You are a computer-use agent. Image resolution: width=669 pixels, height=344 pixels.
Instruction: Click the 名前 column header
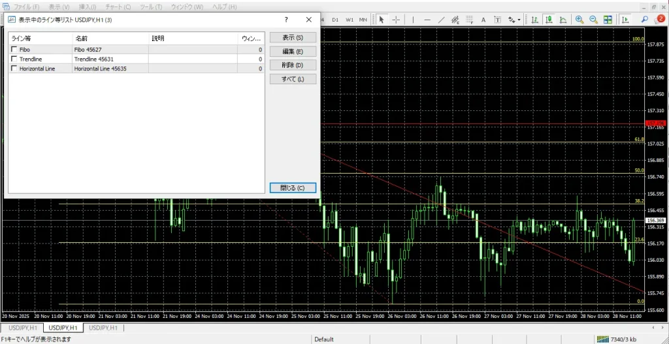coord(82,39)
